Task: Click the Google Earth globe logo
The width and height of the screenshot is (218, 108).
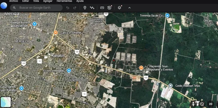Action: (x=4, y=6)
